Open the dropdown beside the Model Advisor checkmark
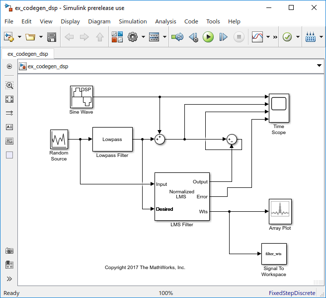 [x=298, y=37]
